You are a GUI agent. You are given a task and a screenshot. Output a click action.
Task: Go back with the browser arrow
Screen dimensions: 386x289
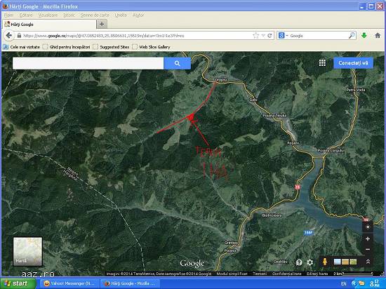(x=9, y=36)
